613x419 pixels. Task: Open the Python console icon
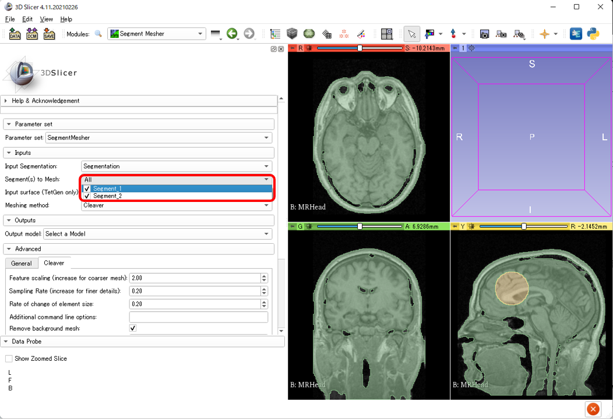593,34
